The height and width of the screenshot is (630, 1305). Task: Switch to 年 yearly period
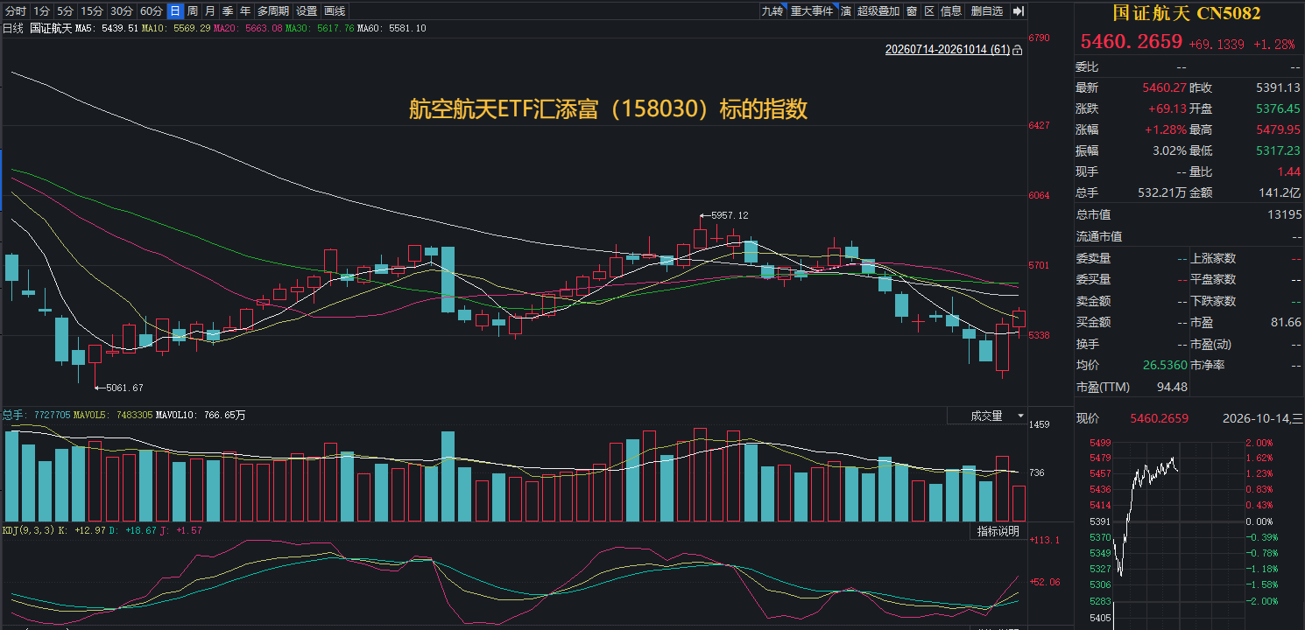tap(245, 11)
